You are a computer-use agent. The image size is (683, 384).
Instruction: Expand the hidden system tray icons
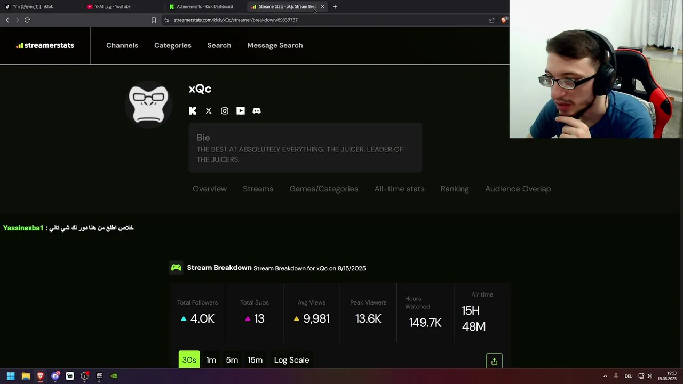click(x=605, y=376)
